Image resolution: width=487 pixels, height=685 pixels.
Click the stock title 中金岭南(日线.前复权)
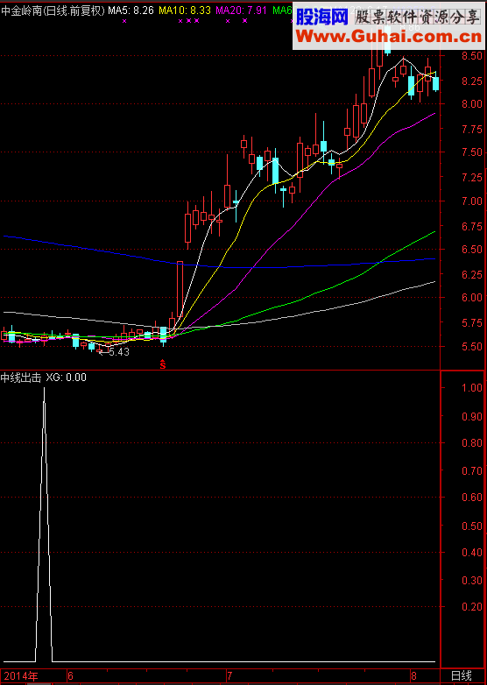point(53,11)
